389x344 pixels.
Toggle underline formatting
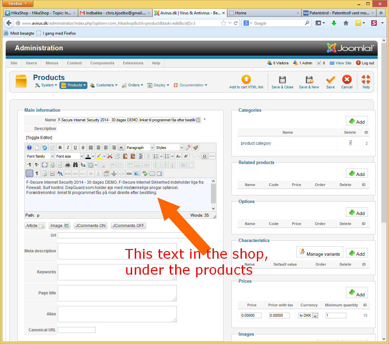[75, 148]
